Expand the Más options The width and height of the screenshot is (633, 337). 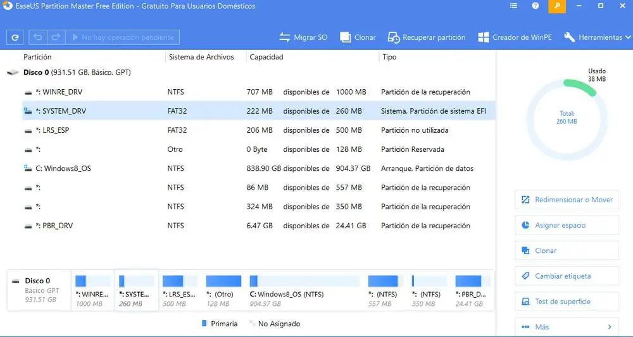[567, 326]
